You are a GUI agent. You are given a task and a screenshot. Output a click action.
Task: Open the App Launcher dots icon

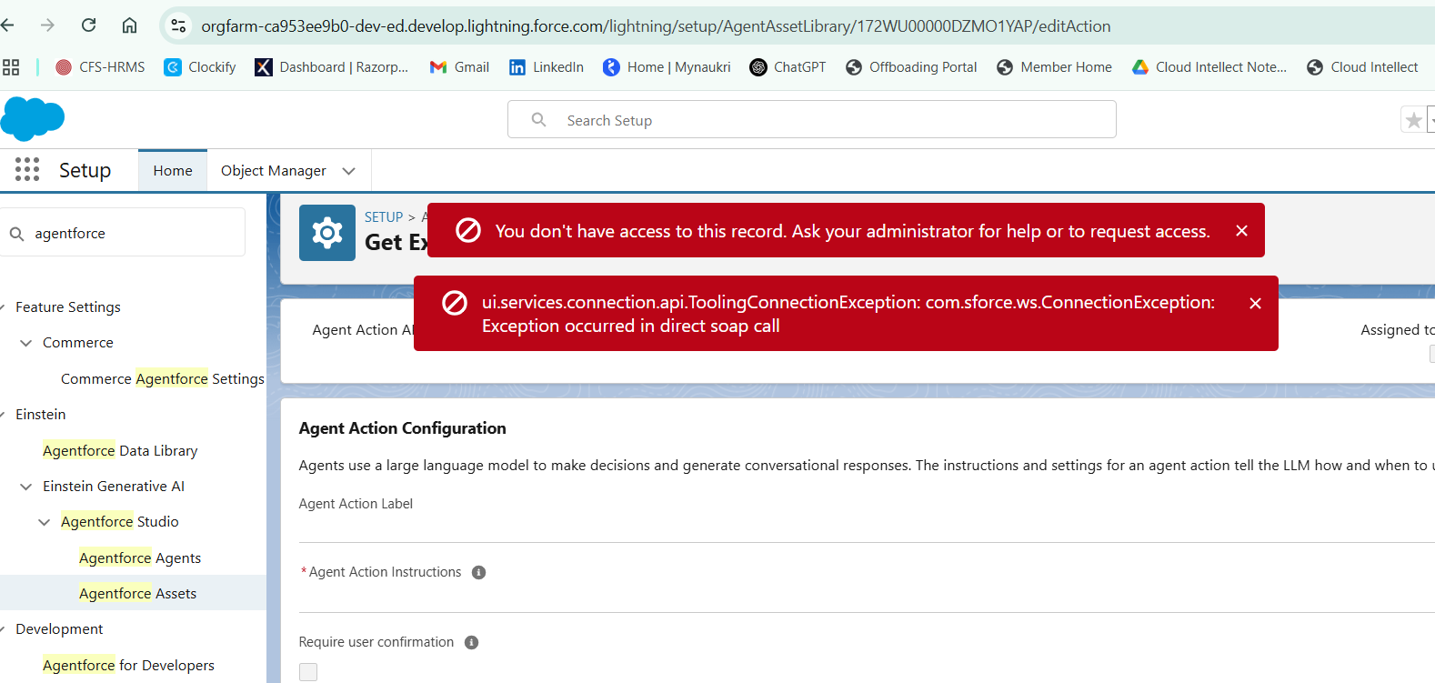[x=27, y=170]
